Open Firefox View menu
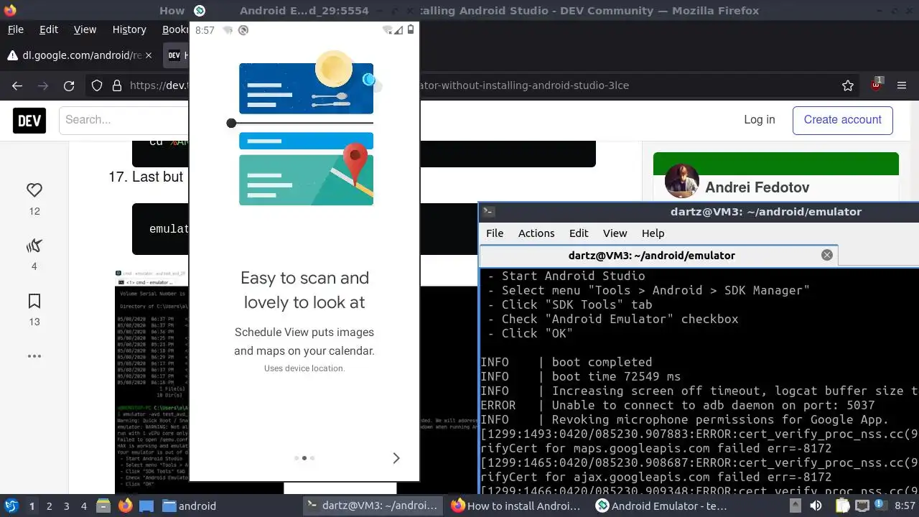 pyautogui.click(x=85, y=29)
